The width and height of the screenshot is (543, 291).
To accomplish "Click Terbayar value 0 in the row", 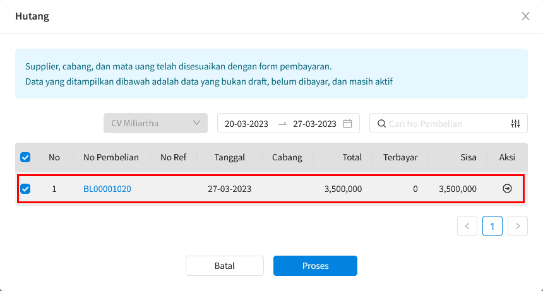I will point(415,189).
